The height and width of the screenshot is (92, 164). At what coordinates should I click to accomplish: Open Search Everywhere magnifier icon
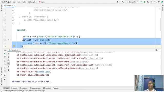(x=156, y=2)
